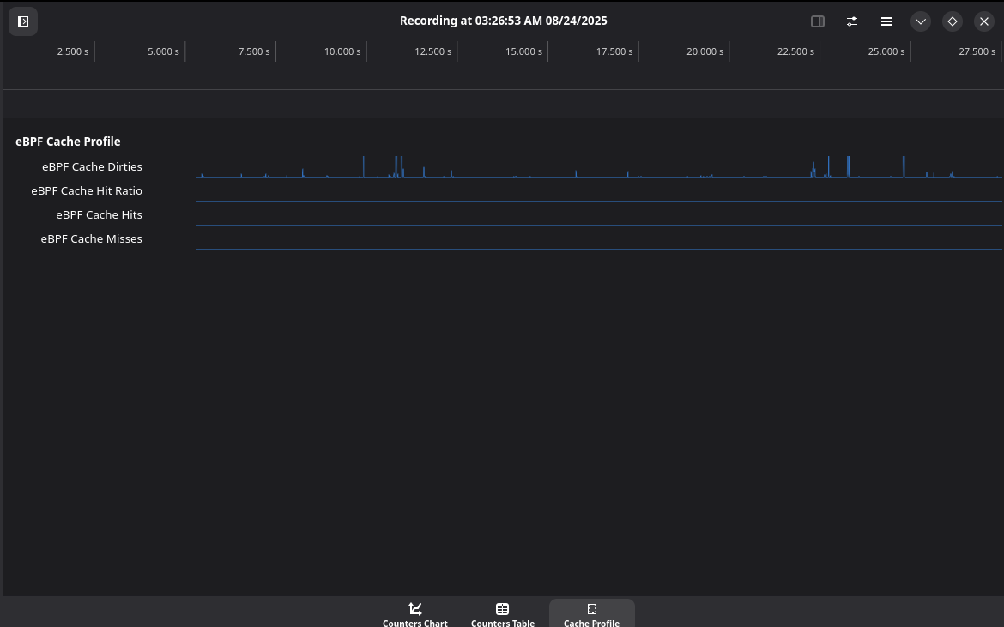Image resolution: width=1004 pixels, height=627 pixels.
Task: Click the 7.500 s timeline marker
Action: point(254,51)
